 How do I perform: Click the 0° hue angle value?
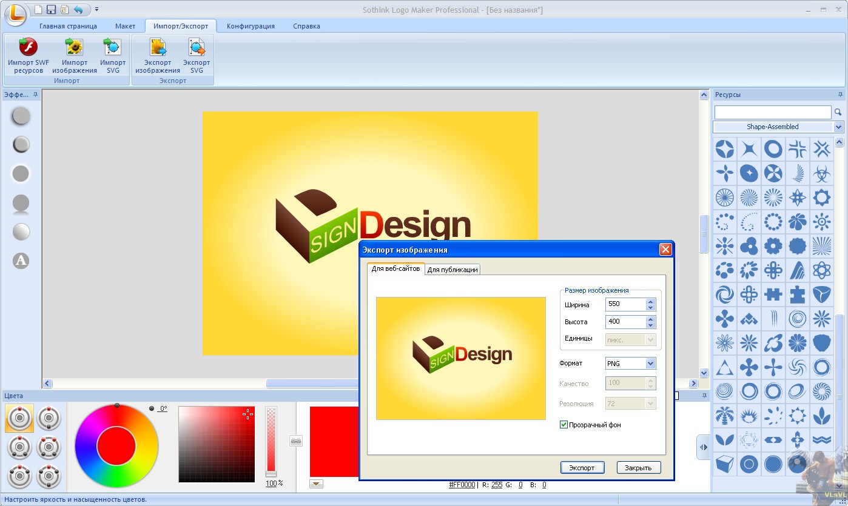pyautogui.click(x=163, y=409)
